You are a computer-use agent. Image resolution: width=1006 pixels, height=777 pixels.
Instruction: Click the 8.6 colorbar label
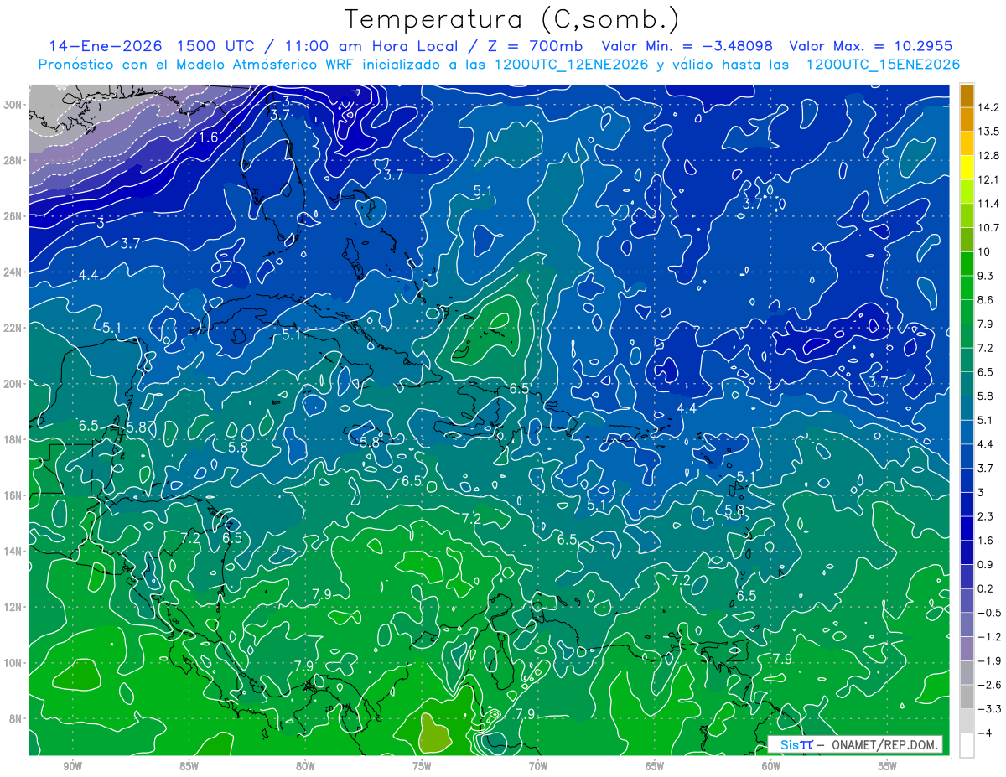[x=985, y=300]
